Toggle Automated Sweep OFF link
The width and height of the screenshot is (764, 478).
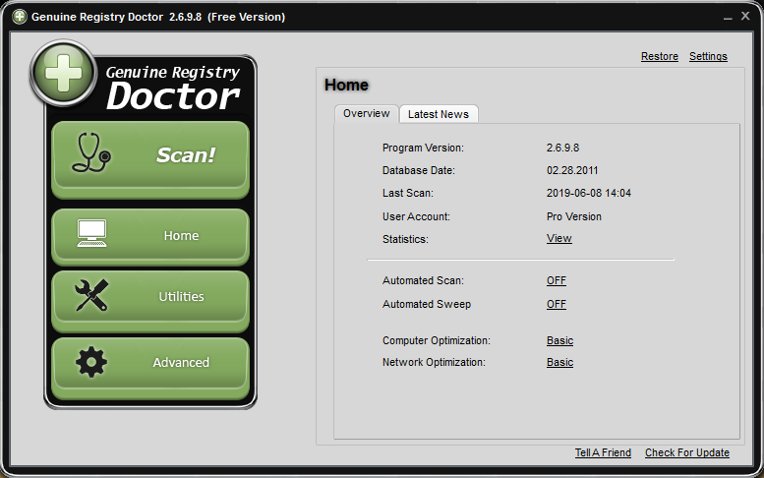coord(557,304)
